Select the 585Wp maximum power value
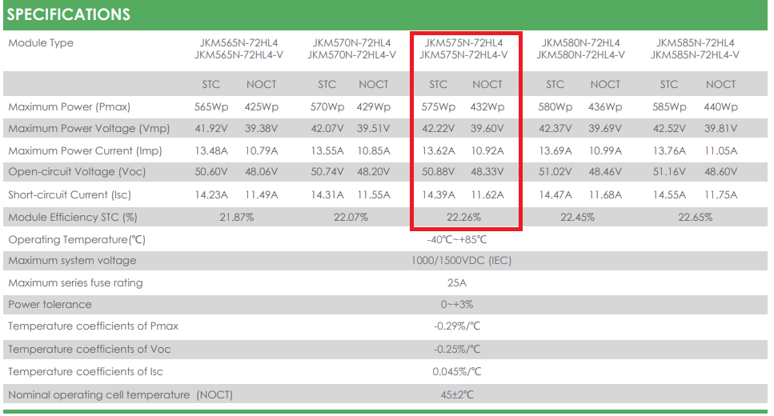 (669, 106)
